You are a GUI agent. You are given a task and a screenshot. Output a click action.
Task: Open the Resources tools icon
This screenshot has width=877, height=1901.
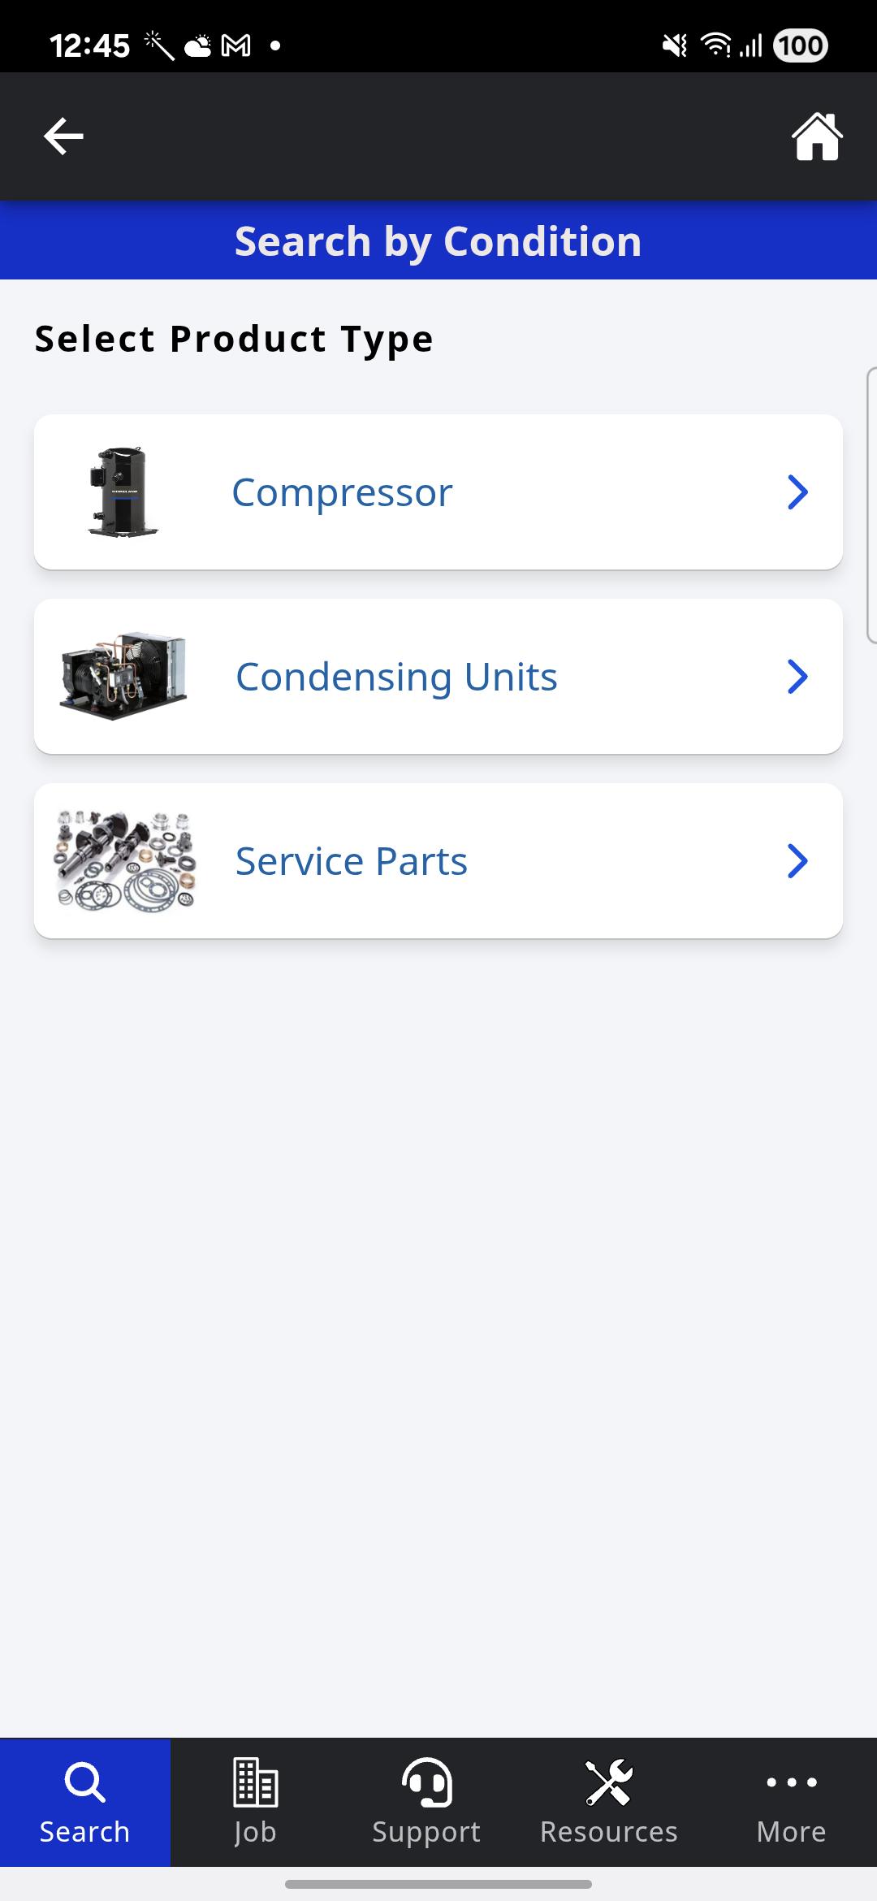pyautogui.click(x=609, y=1782)
